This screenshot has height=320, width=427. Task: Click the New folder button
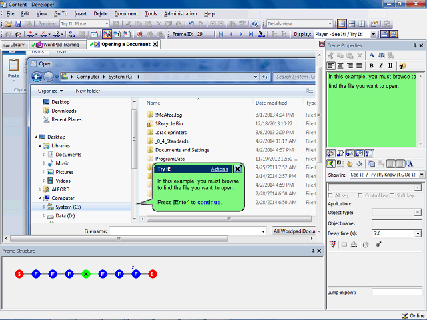point(87,91)
